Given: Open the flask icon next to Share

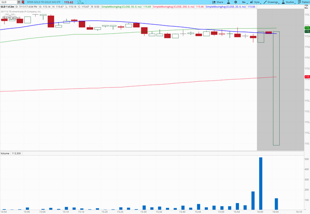Looking at the screenshot, I should coord(228,2).
